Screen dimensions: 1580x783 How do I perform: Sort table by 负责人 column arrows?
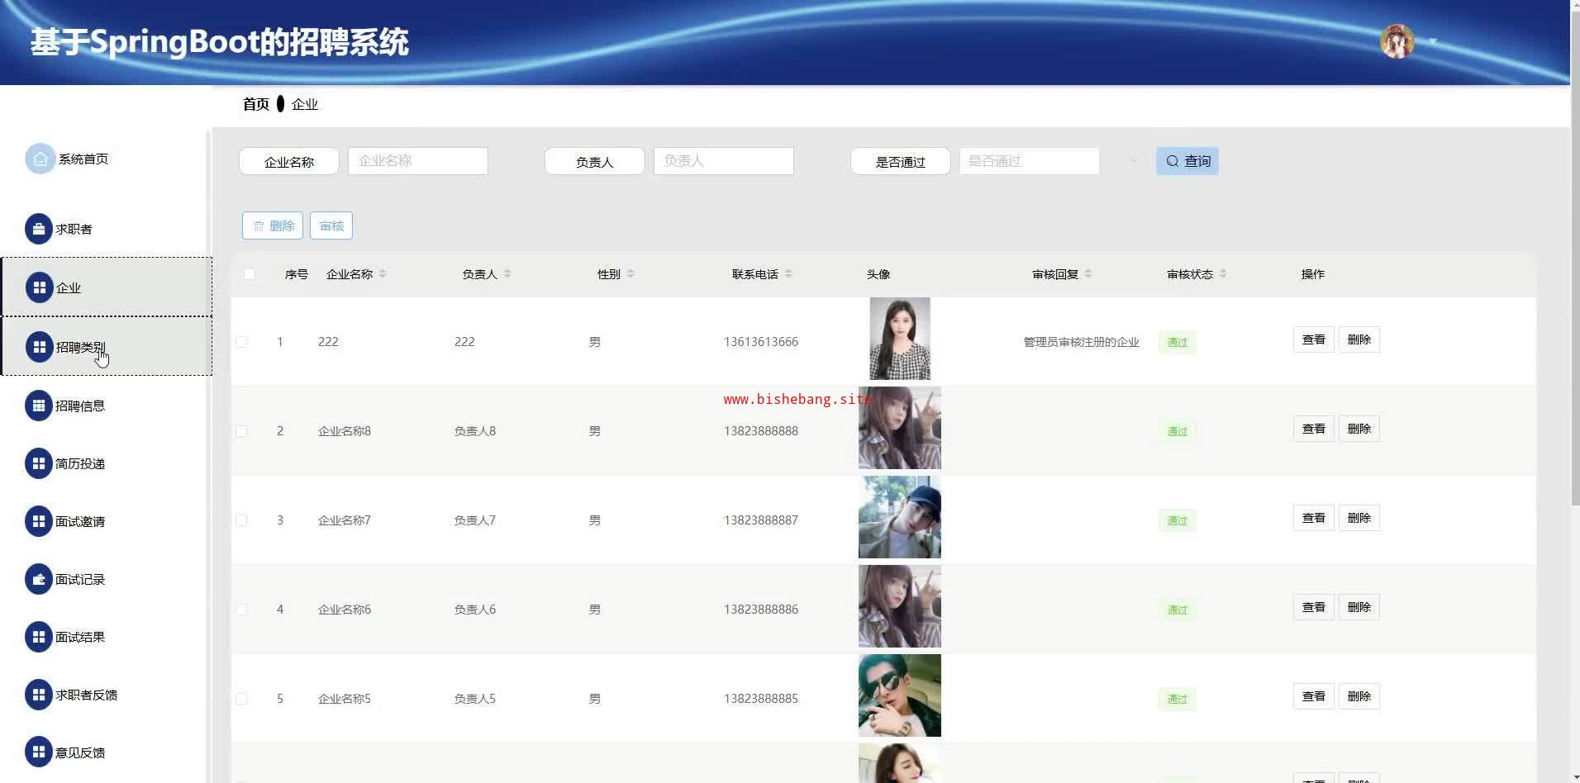[507, 274]
